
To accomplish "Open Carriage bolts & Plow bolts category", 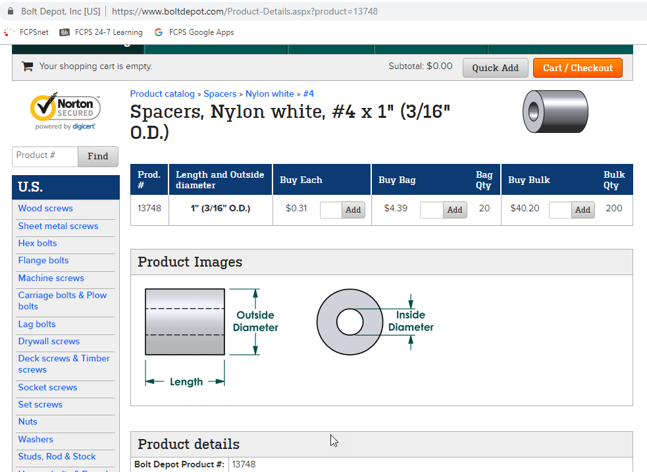I will (63, 301).
